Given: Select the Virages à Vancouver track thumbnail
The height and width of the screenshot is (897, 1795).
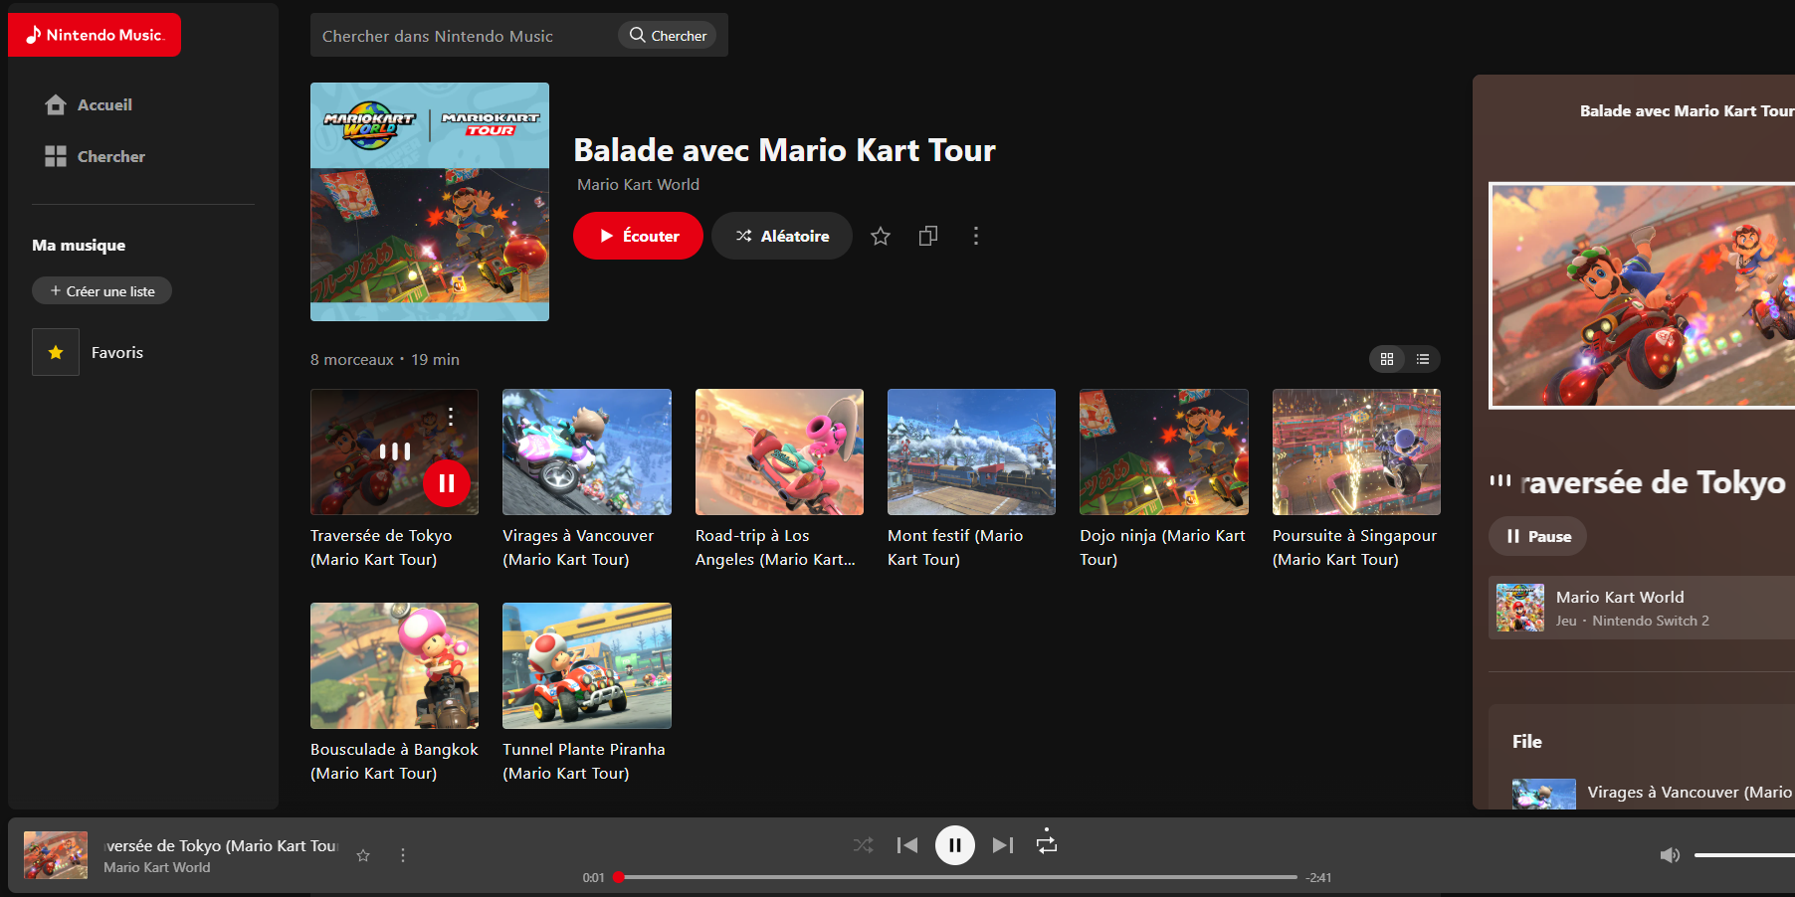Looking at the screenshot, I should (x=587, y=451).
